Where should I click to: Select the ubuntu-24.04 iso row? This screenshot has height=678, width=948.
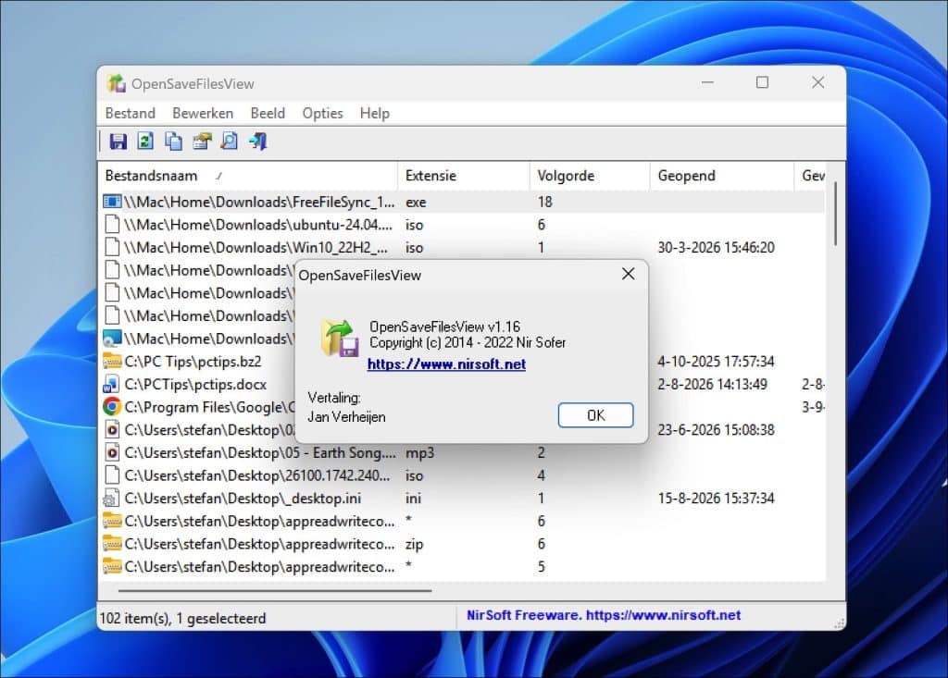tap(463, 224)
